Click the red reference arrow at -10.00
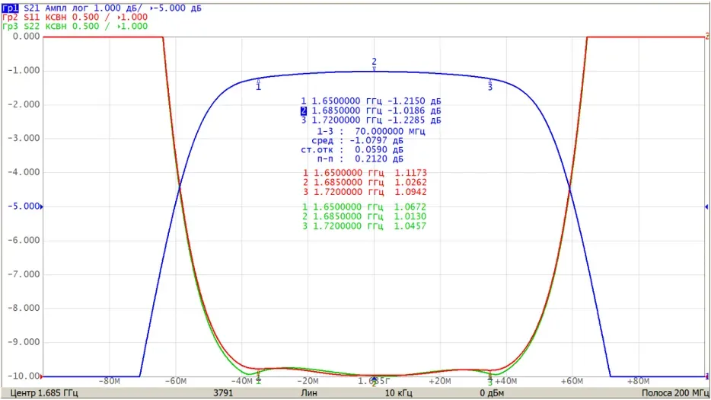Screen dimensions: 711x400 42,376
